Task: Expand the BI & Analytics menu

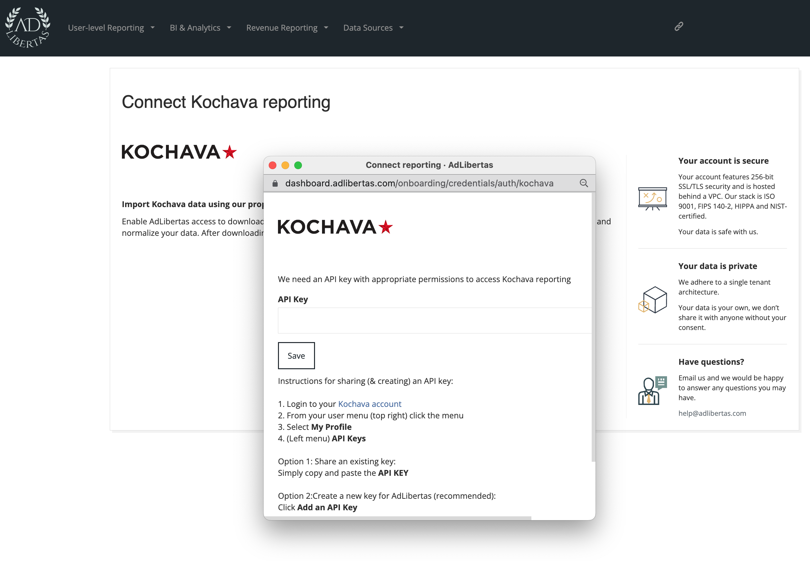Action: point(200,28)
